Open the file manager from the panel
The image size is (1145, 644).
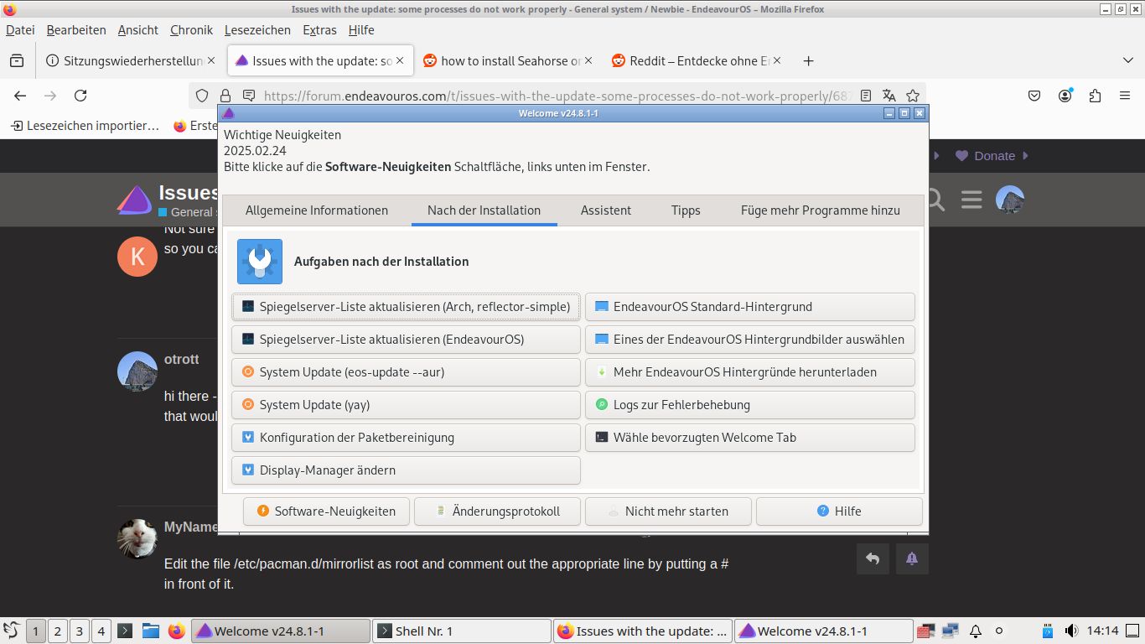(x=150, y=631)
